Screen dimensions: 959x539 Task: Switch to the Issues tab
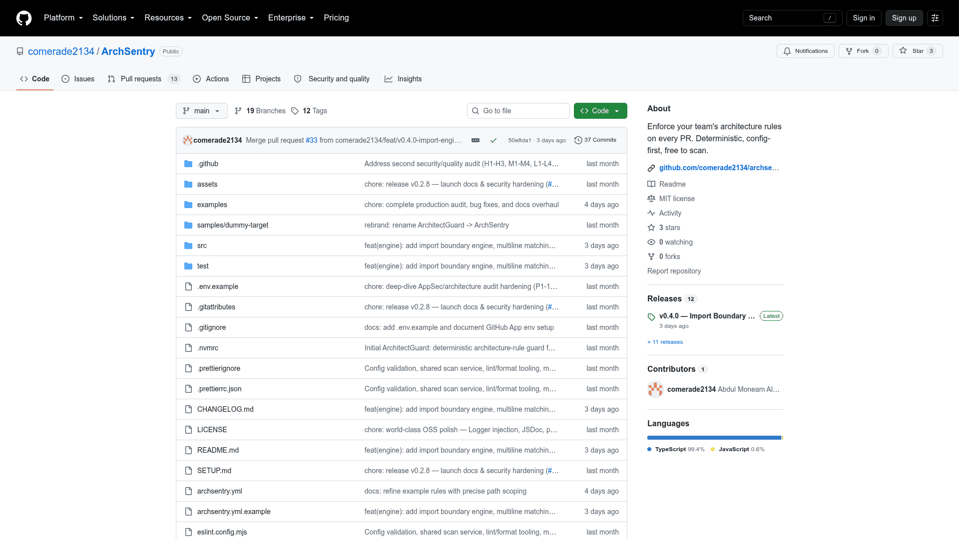78,79
